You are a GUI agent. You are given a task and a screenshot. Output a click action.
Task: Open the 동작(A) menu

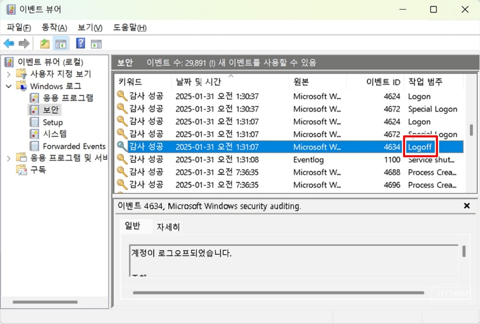(54, 27)
